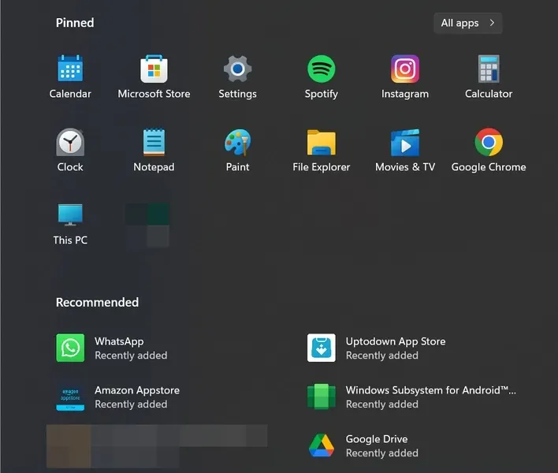Image resolution: width=558 pixels, height=473 pixels.
Task: Click the Paint label text
Action: pyautogui.click(x=237, y=167)
